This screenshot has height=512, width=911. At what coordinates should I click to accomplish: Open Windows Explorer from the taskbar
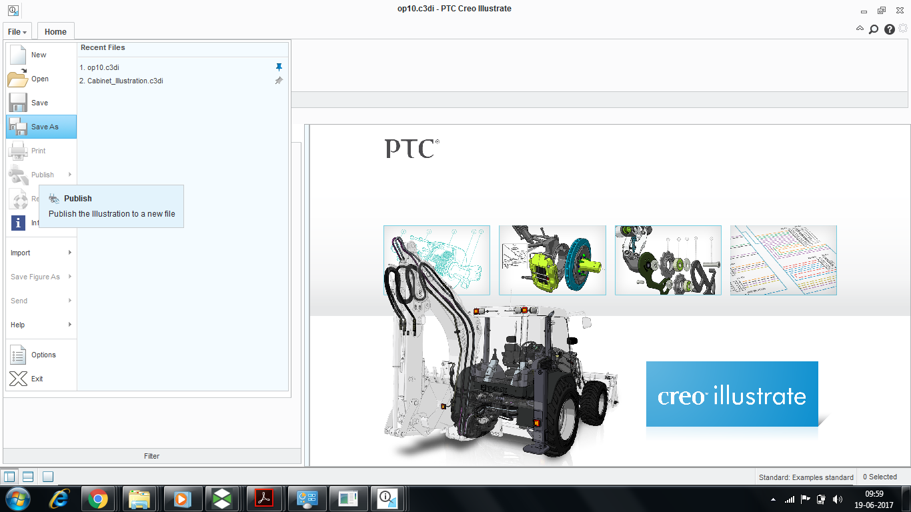pos(139,499)
